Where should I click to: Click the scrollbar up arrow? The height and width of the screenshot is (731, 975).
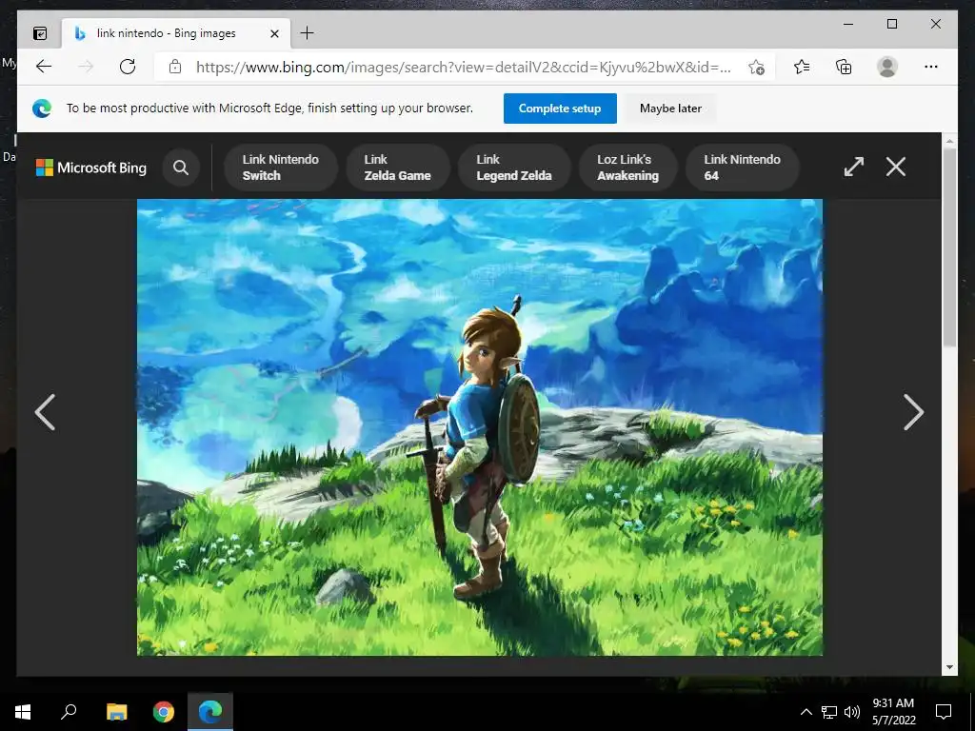[x=949, y=141]
